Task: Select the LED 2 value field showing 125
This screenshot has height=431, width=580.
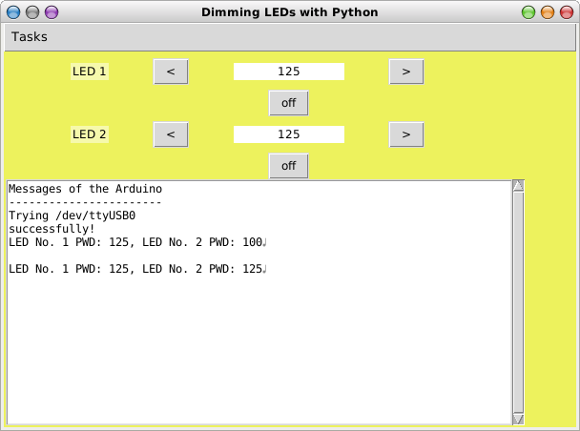Action: point(289,134)
